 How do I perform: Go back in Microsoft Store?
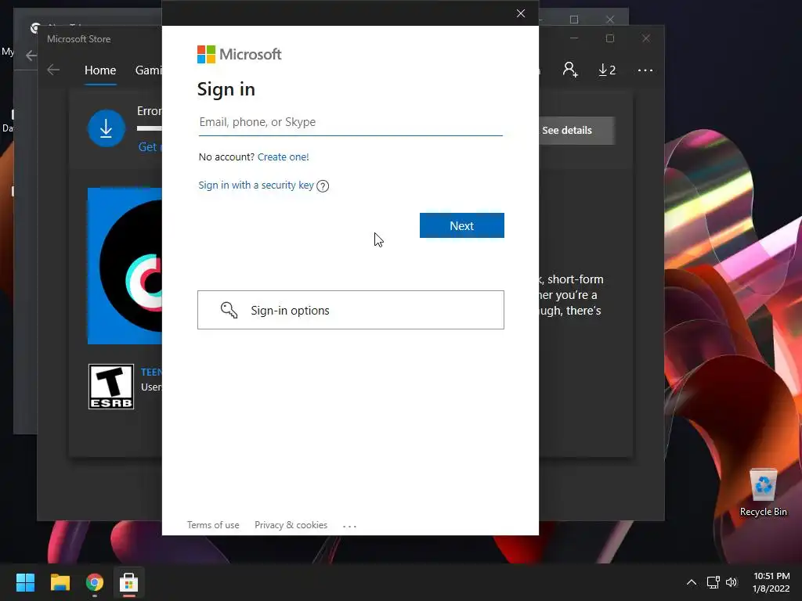(x=53, y=70)
